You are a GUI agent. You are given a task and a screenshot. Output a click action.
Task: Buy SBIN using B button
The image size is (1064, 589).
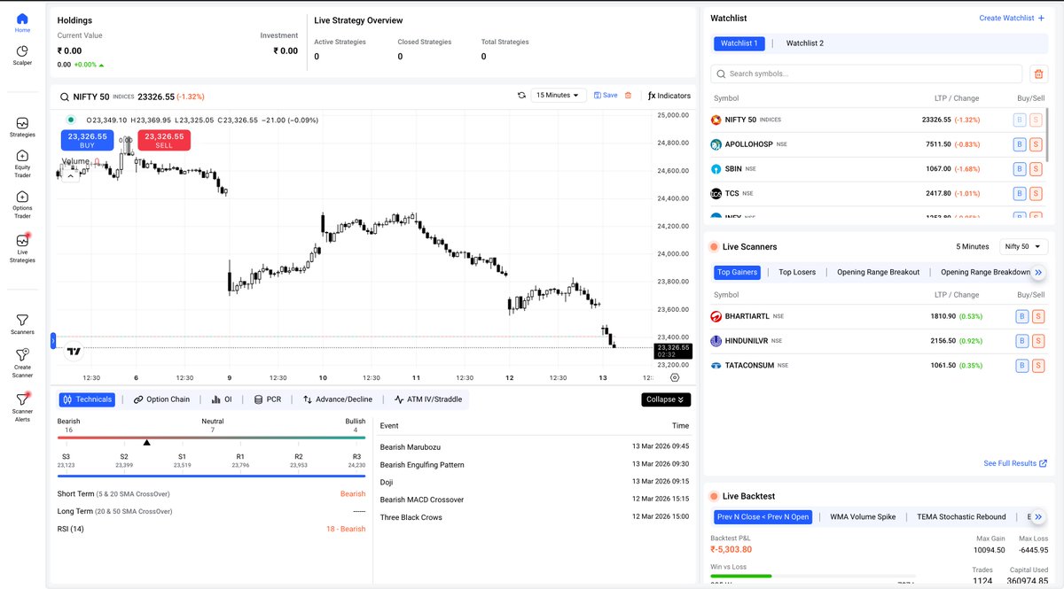pyautogui.click(x=1021, y=168)
